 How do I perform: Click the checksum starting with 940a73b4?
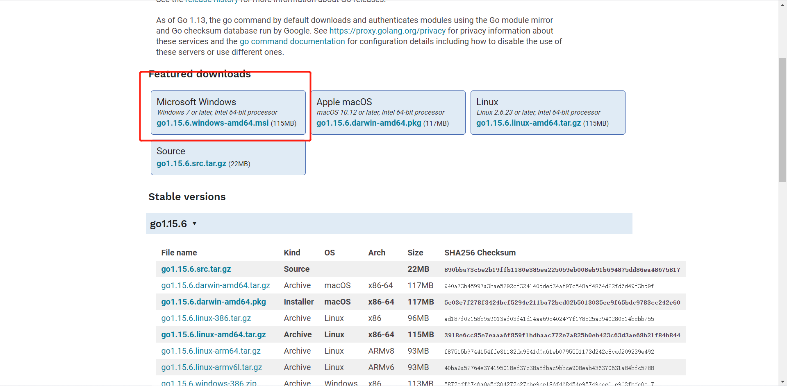(549, 286)
